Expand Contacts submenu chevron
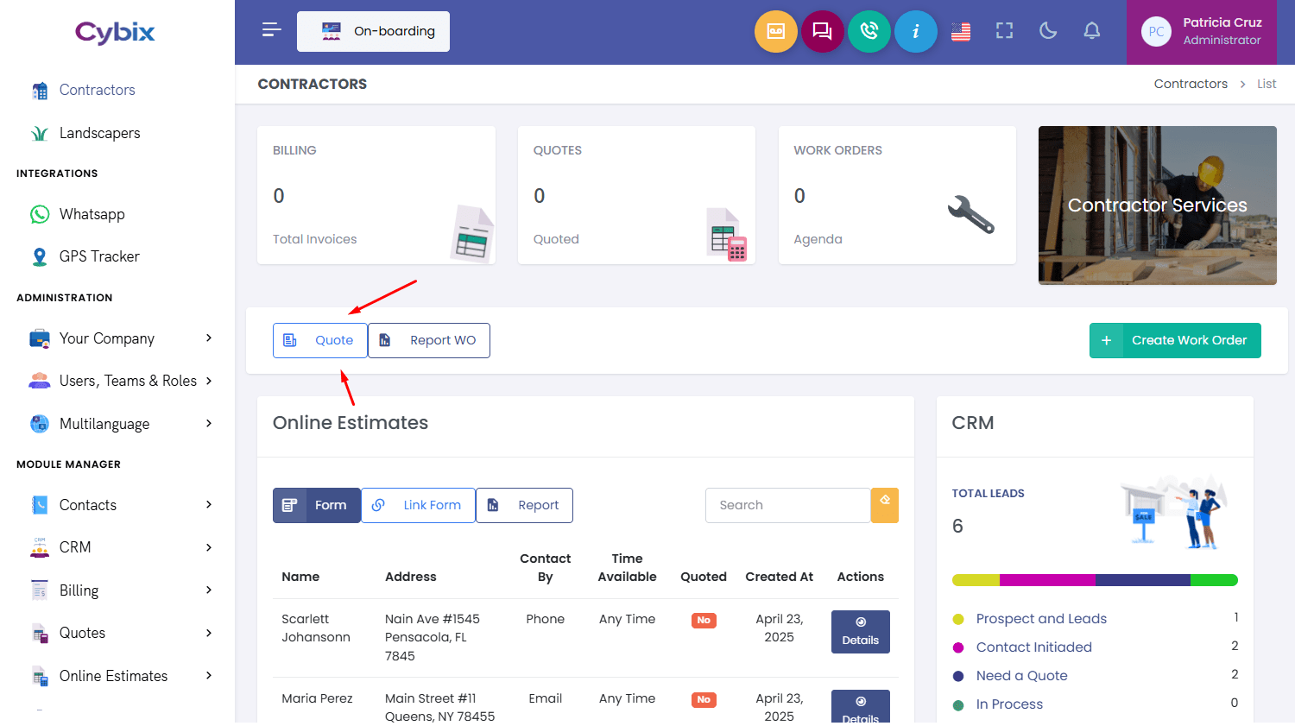This screenshot has height=726, width=1295. tap(209, 504)
